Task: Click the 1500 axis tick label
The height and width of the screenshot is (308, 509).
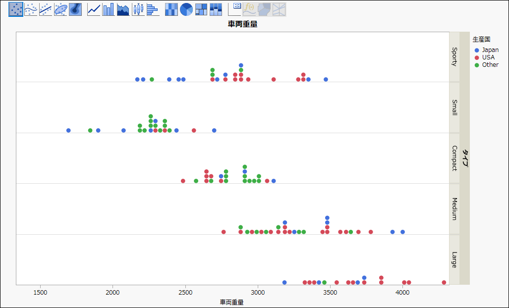Action: pos(40,293)
